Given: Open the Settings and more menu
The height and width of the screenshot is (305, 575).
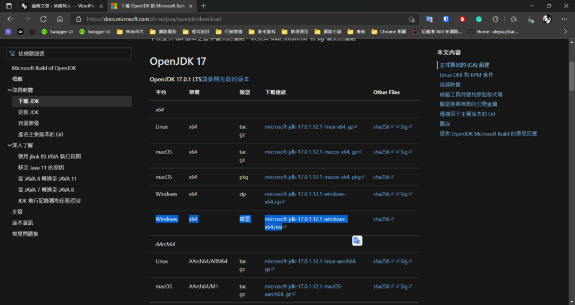Looking at the screenshot, I should [564, 19].
